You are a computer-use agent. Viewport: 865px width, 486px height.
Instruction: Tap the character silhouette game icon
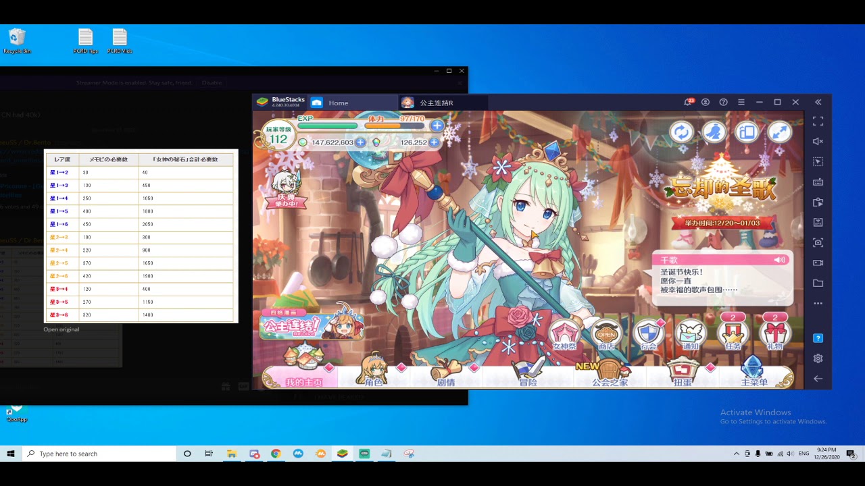714,132
